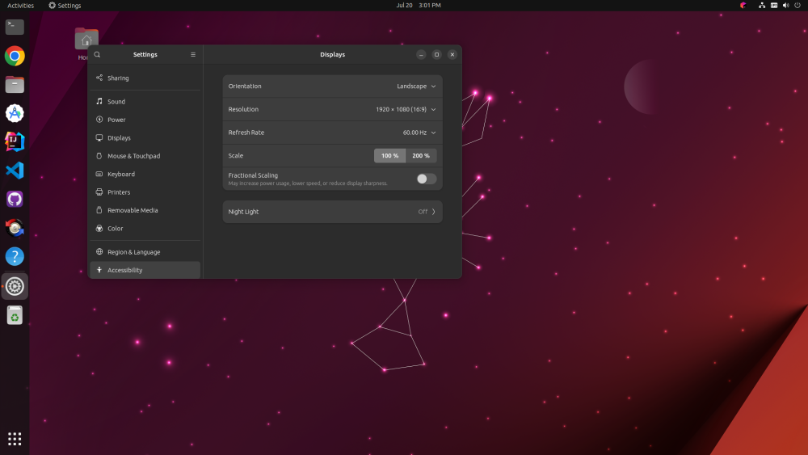Image resolution: width=808 pixels, height=455 pixels.
Task: Launch GitHub Desktop from the dock
Action: point(15,199)
